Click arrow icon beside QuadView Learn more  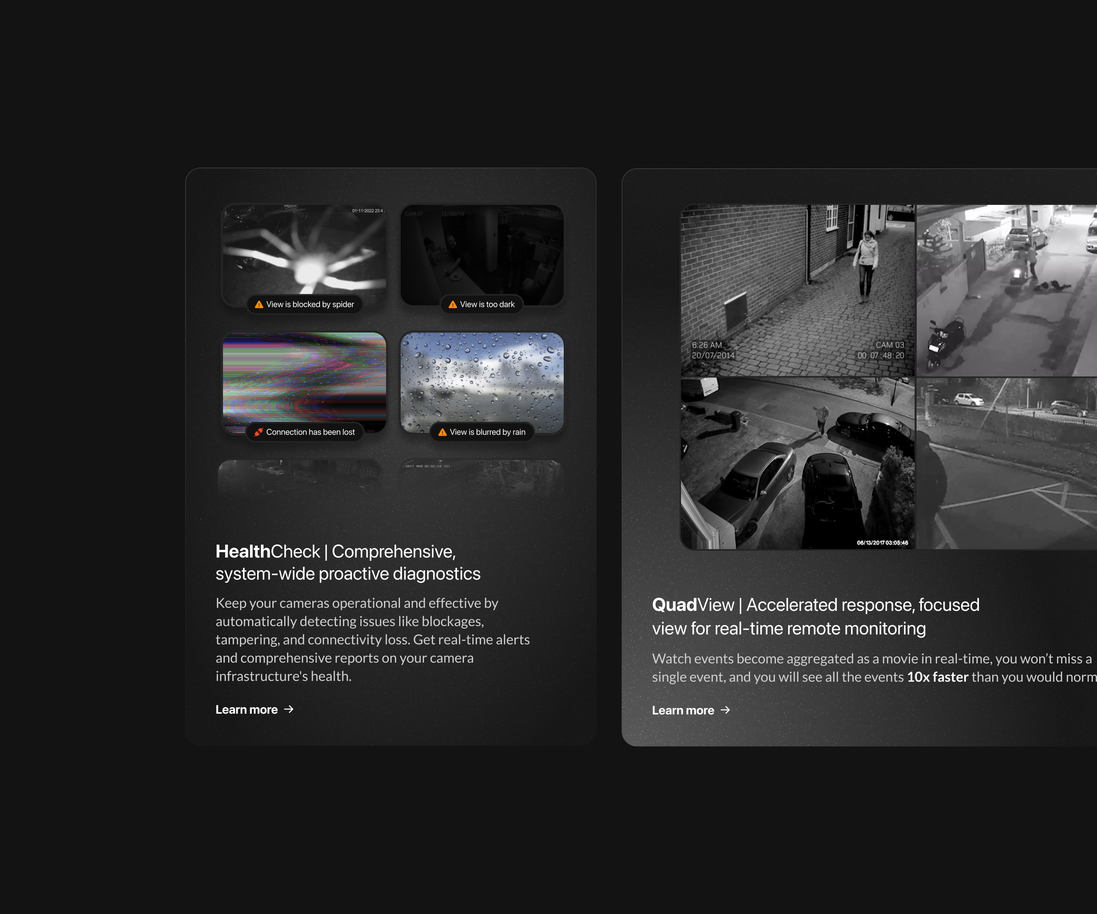(x=725, y=710)
